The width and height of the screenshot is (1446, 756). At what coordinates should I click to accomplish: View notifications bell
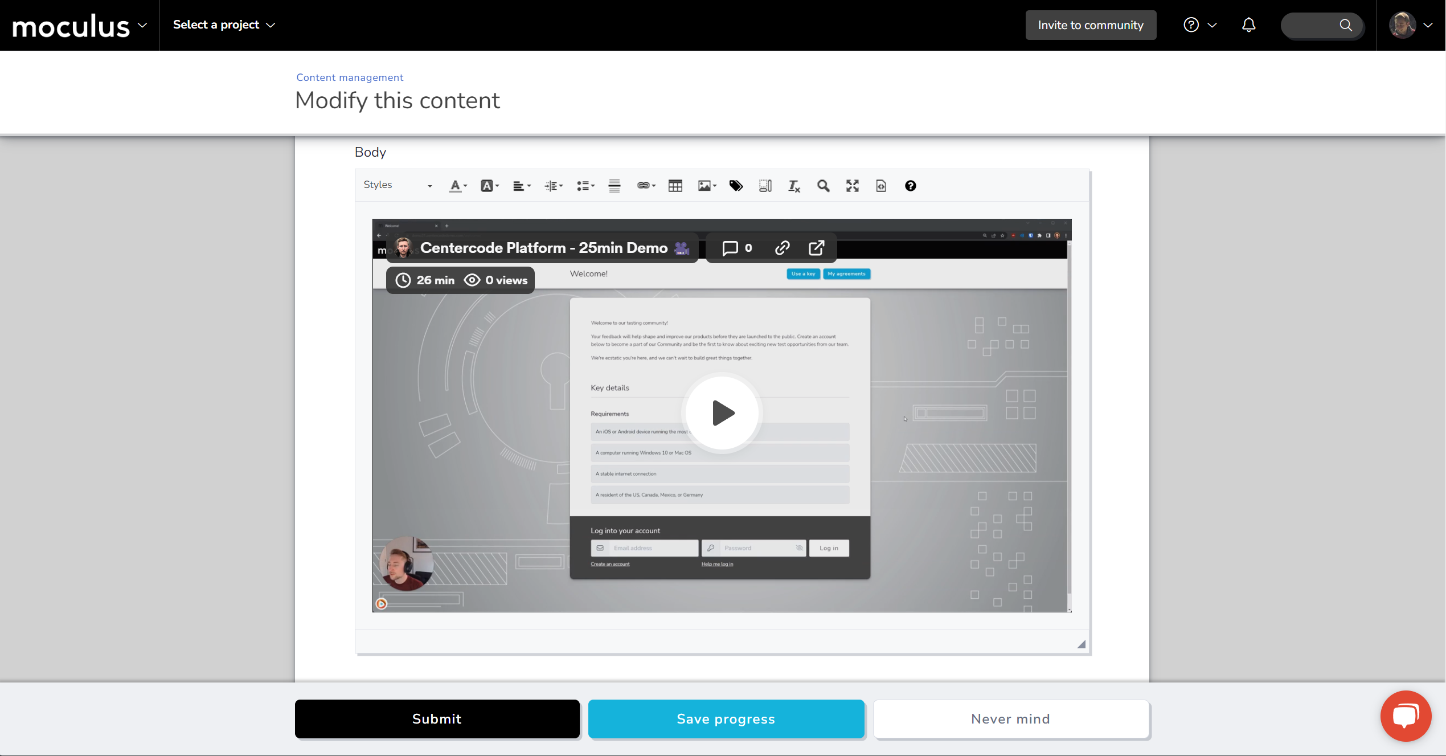(1248, 25)
